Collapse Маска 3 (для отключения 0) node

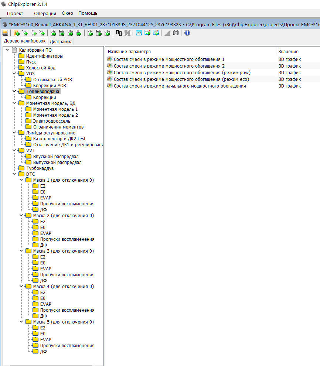21,251
